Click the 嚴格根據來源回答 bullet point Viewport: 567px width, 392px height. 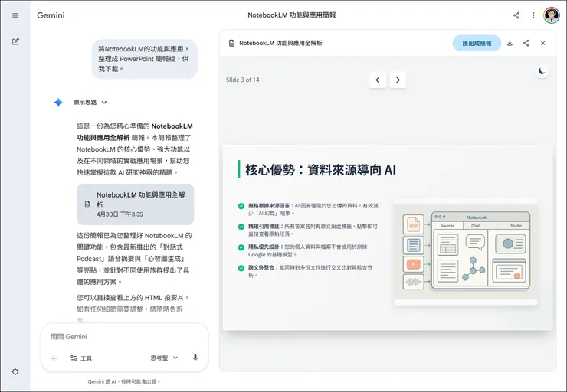309,209
